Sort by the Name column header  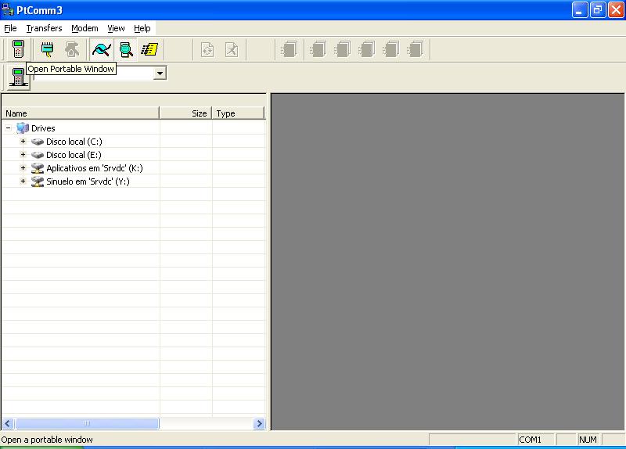pyautogui.click(x=81, y=113)
